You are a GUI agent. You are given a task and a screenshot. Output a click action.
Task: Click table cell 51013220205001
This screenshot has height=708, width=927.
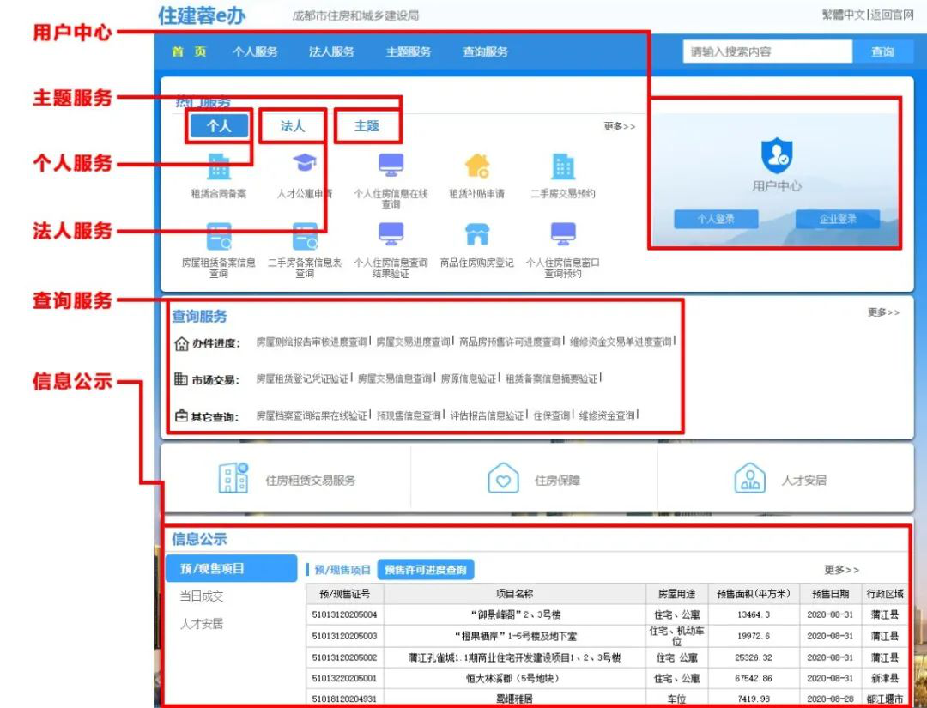point(345,679)
